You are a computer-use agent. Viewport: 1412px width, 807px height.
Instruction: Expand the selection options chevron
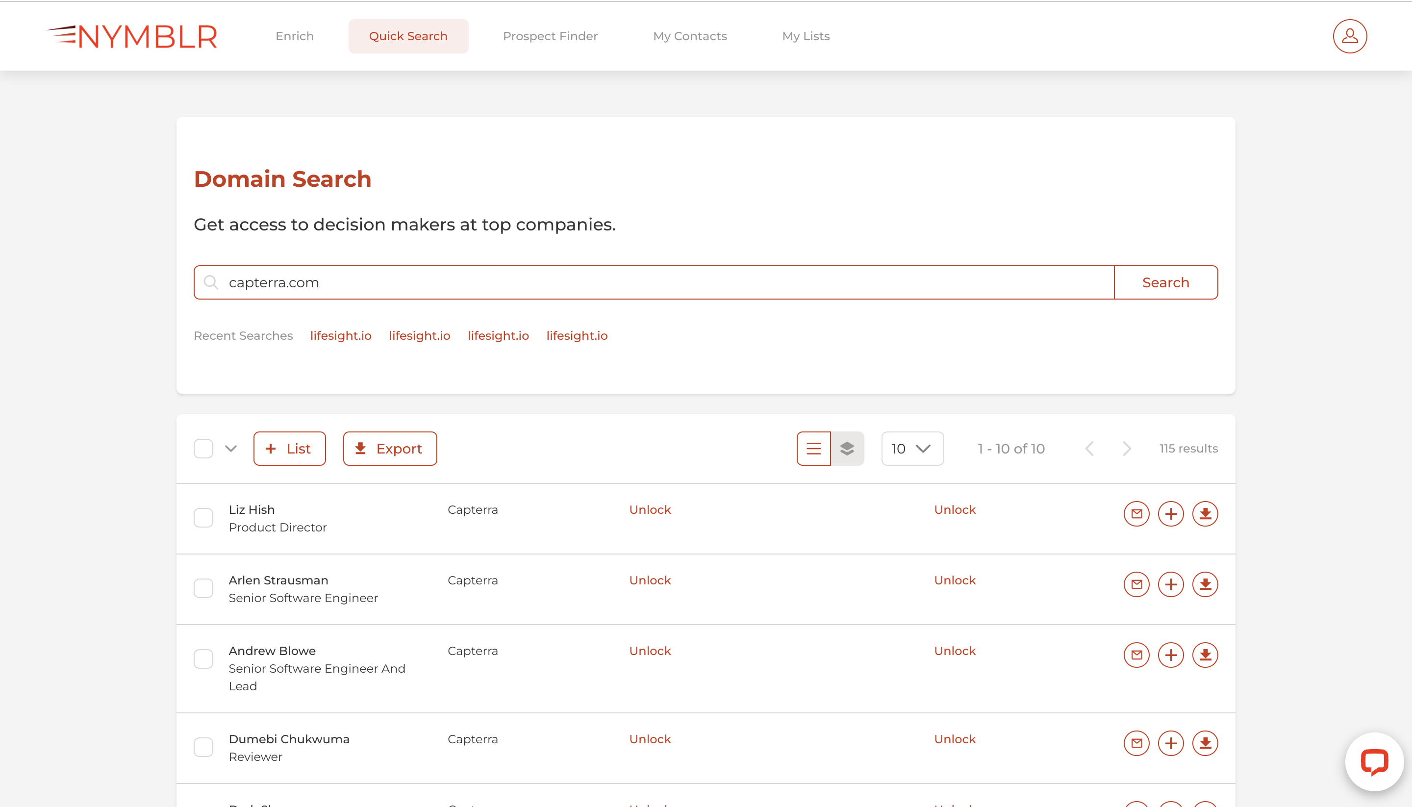(x=230, y=449)
